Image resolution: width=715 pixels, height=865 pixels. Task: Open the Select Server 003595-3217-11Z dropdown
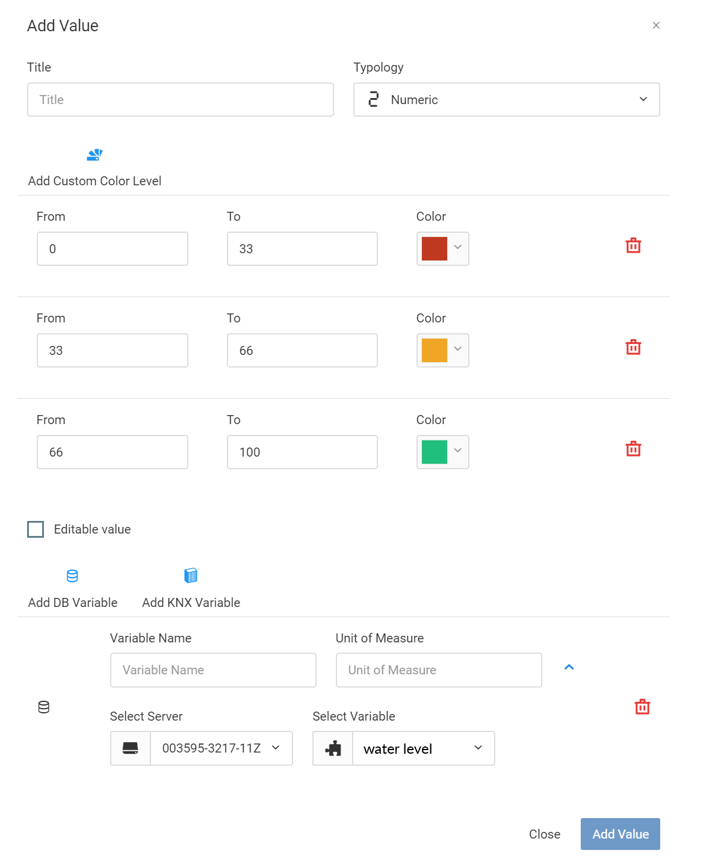pyautogui.click(x=221, y=748)
